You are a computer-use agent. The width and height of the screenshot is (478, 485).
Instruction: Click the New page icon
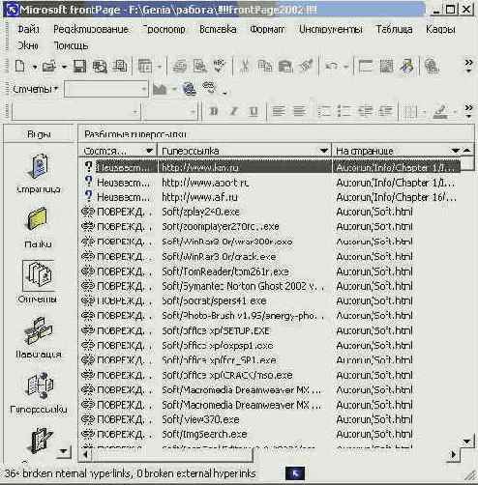coord(20,67)
